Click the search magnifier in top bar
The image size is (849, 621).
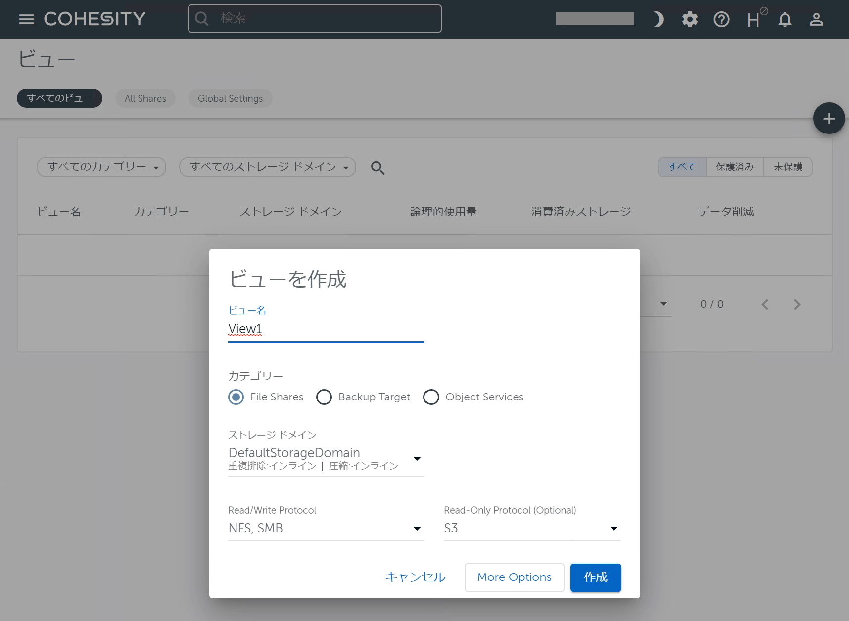click(201, 18)
